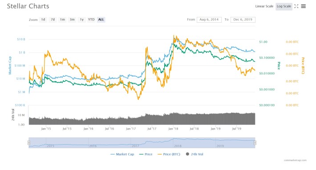The image size is (316, 170).
Task: Select Log Scale option
Action: click(x=284, y=6)
